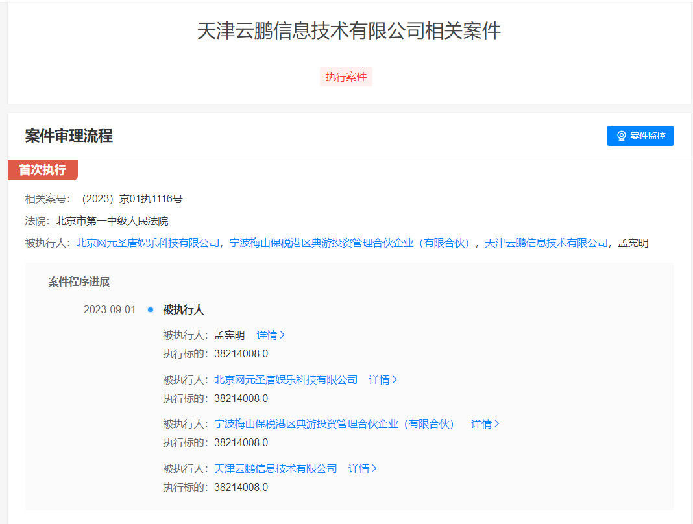This screenshot has width=693, height=524.
Task: View 详情 for 孟宪明
Action: tap(271, 335)
